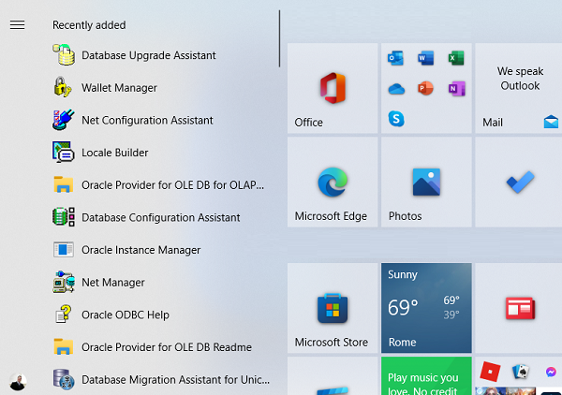Click the Net Configuration Assistant plug icon
This screenshot has height=395, width=562.
(x=64, y=120)
